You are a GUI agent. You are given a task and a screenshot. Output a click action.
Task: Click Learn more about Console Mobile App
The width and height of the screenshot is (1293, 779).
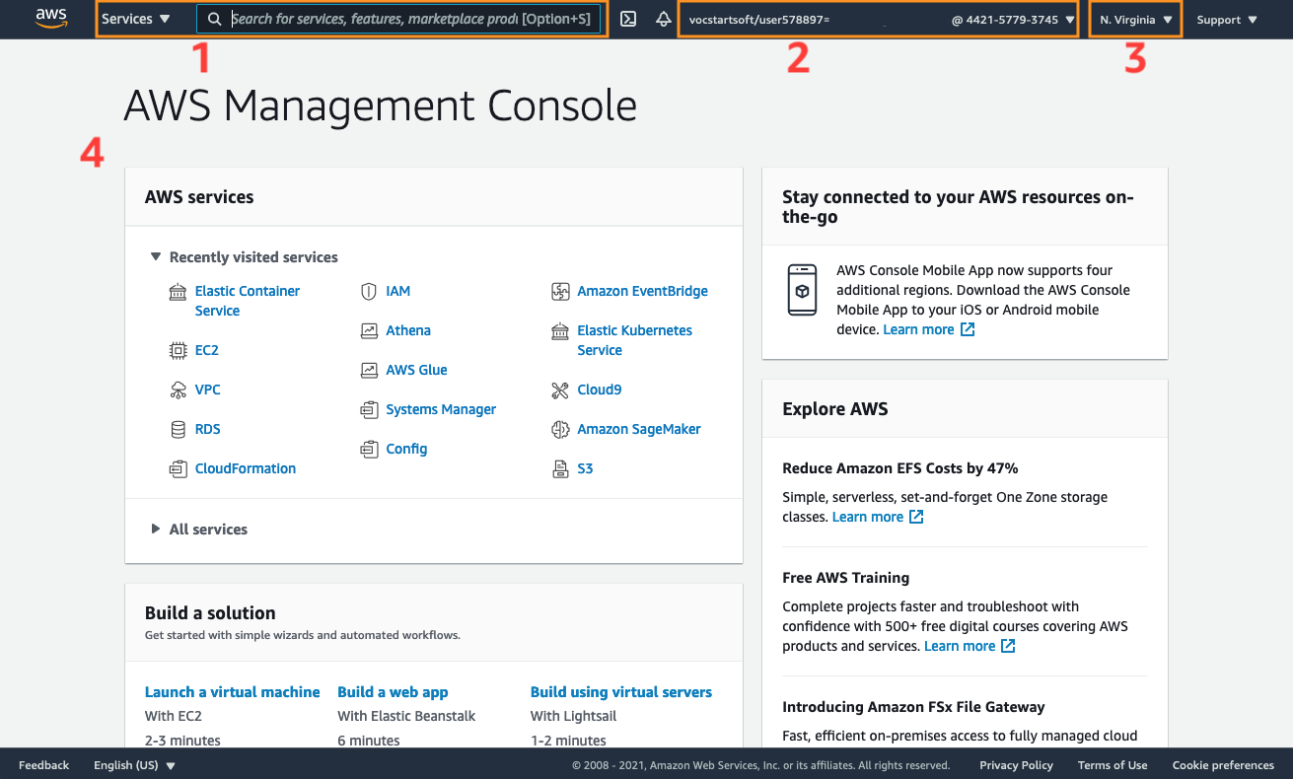(x=918, y=329)
